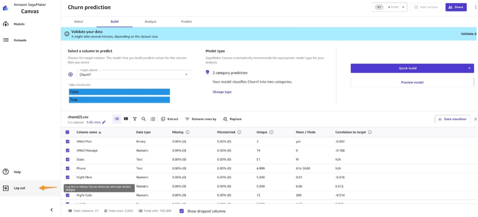This screenshot has width=478, height=217.
Task: Uncheck the Phone column checkbox
Action: (67, 168)
